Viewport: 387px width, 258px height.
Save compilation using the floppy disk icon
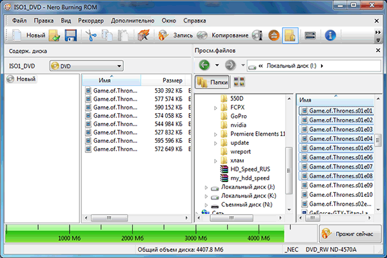(x=70, y=35)
